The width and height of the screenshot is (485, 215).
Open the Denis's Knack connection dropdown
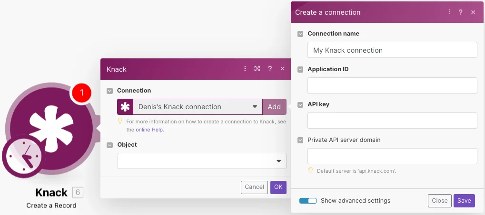coord(198,107)
